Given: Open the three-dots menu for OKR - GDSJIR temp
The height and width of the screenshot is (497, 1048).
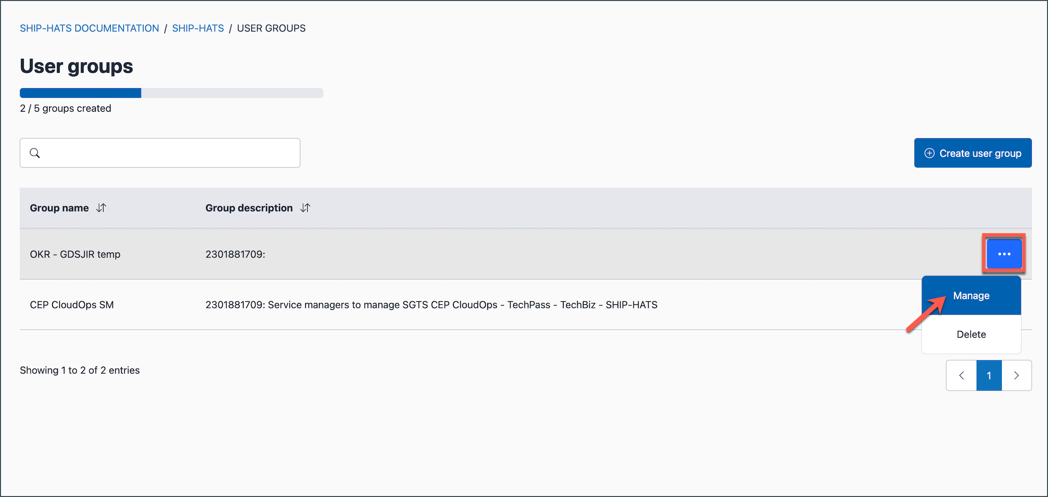Looking at the screenshot, I should pos(1004,254).
